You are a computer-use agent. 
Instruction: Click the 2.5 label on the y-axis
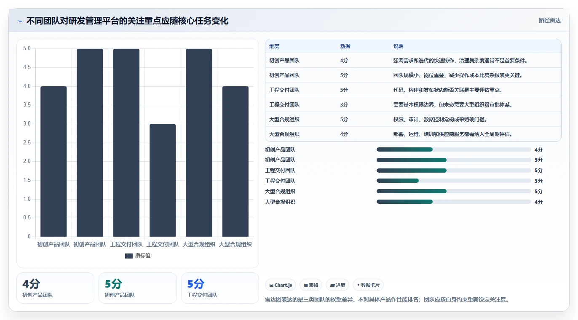[x=27, y=143]
